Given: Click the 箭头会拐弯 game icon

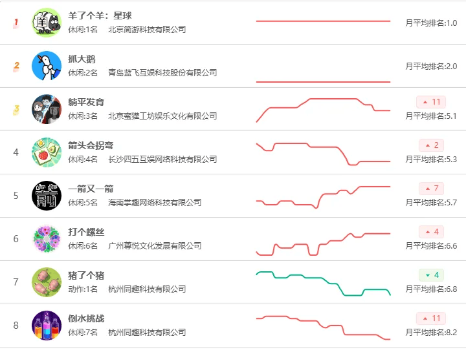Looking at the screenshot, I should (47, 152).
